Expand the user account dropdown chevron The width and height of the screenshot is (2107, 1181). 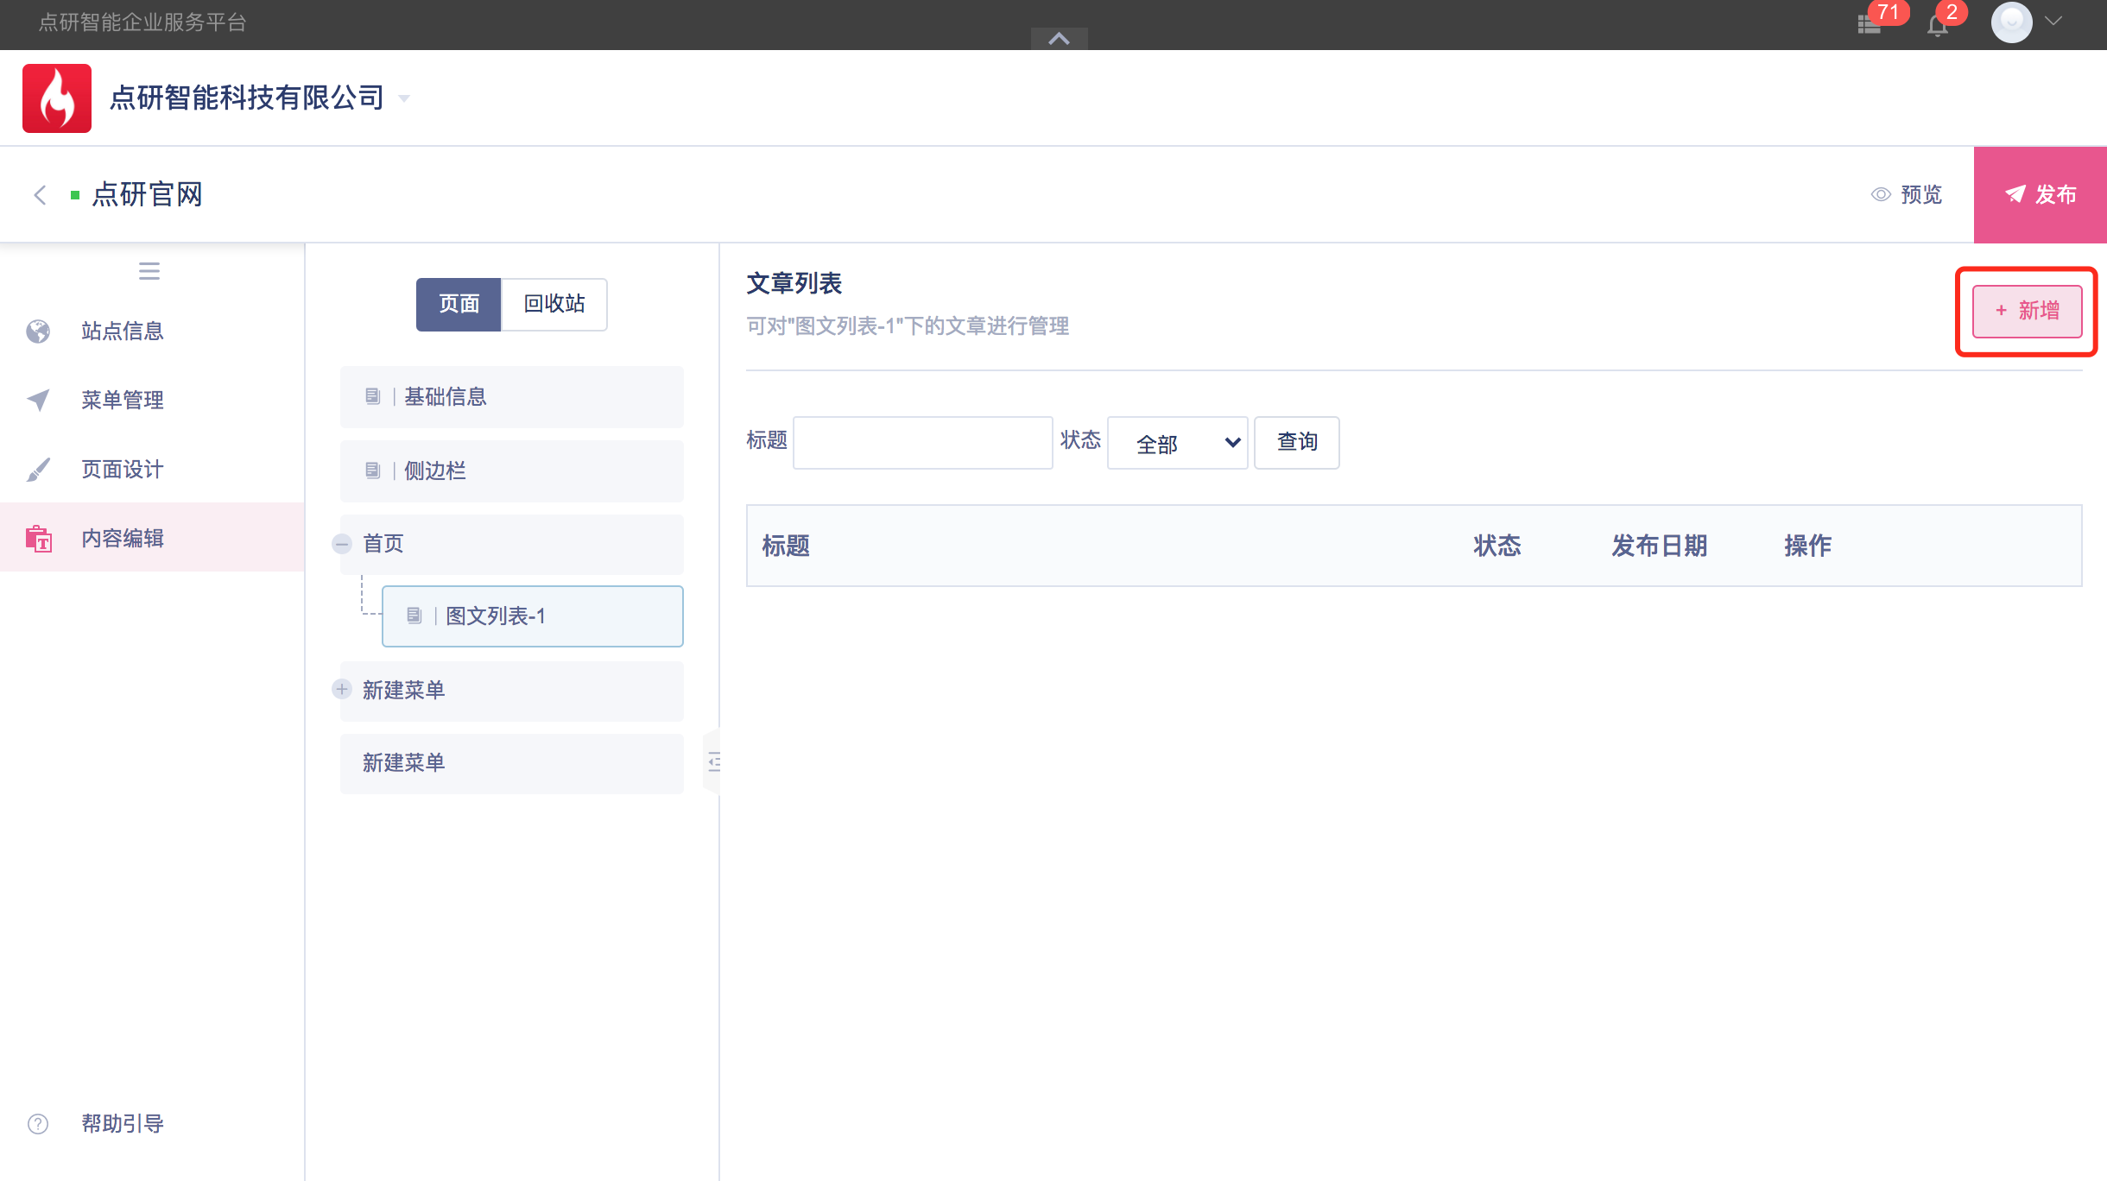[x=2054, y=22]
